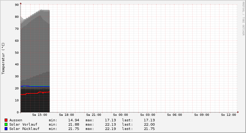Click the red arrow atop the Y axis
Viewport: 246px width, 133px height.
coord(21,3)
